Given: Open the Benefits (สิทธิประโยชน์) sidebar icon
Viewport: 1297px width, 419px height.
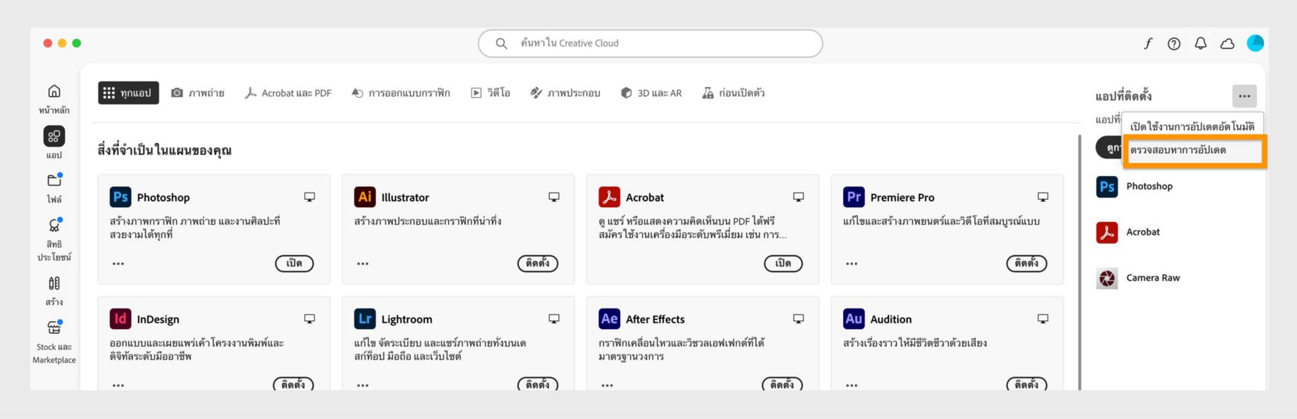Looking at the screenshot, I should pyautogui.click(x=54, y=225).
